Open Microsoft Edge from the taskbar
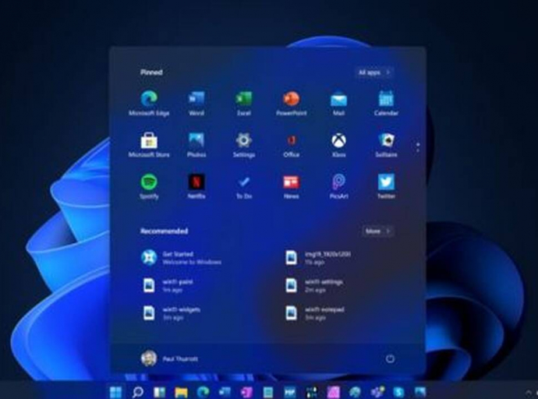538x399 pixels. 204,392
